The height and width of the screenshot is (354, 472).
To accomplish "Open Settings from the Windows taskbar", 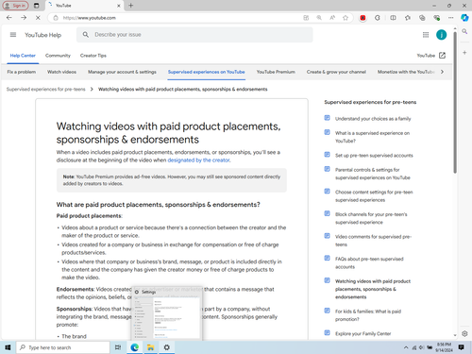I will (x=166, y=347).
